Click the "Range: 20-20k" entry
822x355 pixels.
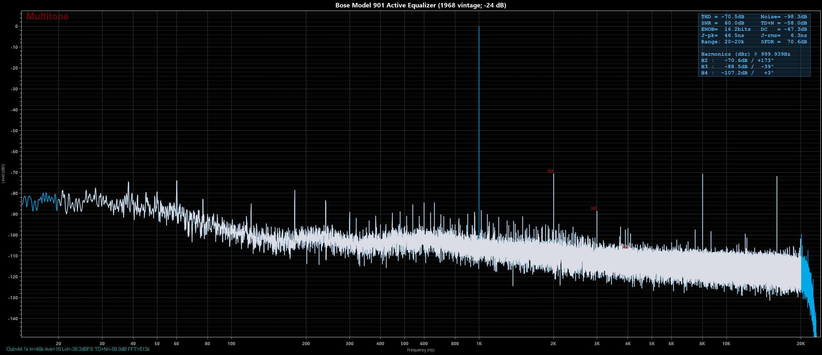click(x=722, y=42)
